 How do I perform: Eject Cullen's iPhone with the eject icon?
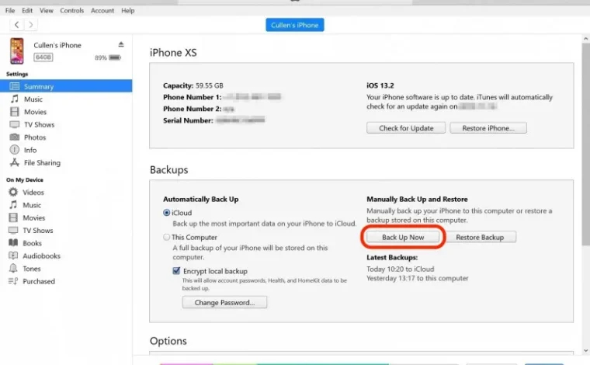tap(121, 44)
